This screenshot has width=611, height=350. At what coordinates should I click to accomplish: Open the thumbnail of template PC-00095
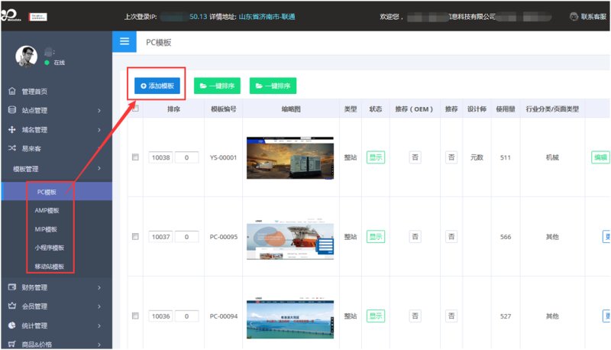289,237
